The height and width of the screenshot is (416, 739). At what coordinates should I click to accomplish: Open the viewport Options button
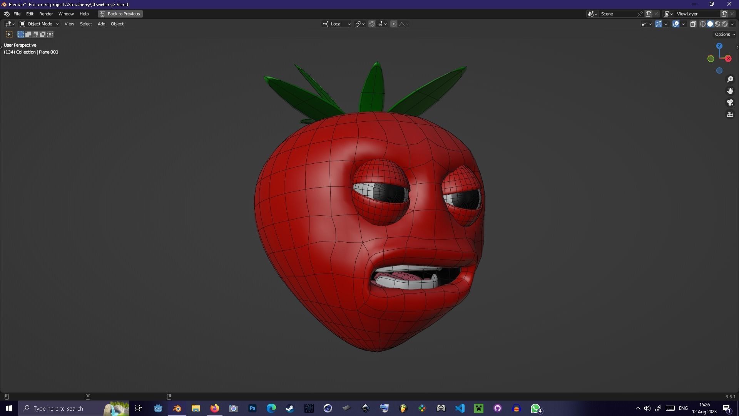(x=724, y=34)
